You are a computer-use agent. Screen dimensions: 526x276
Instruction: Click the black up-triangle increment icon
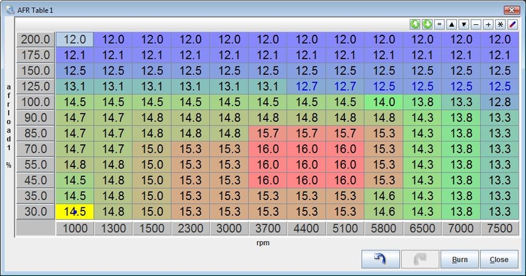pyautogui.click(x=452, y=24)
